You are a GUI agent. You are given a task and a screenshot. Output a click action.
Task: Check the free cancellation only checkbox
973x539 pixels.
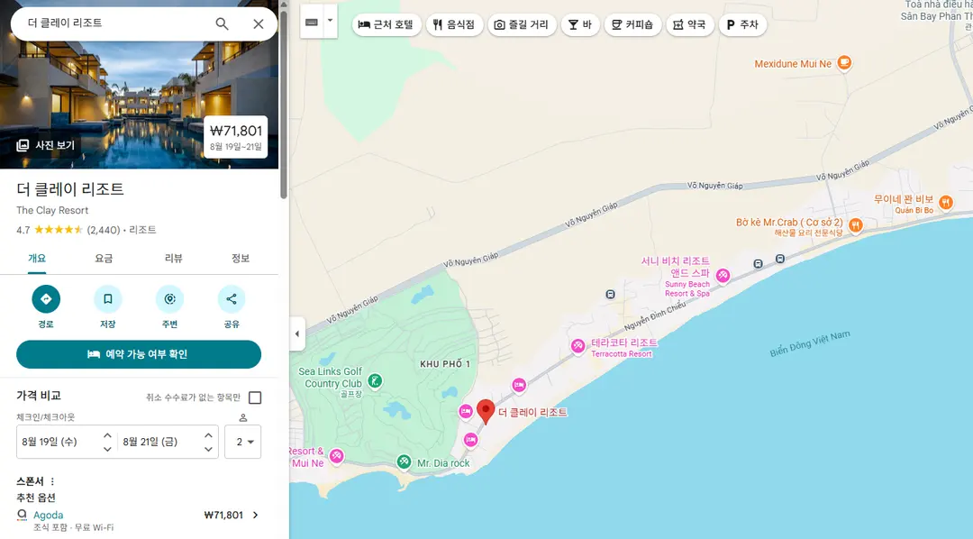click(x=254, y=397)
